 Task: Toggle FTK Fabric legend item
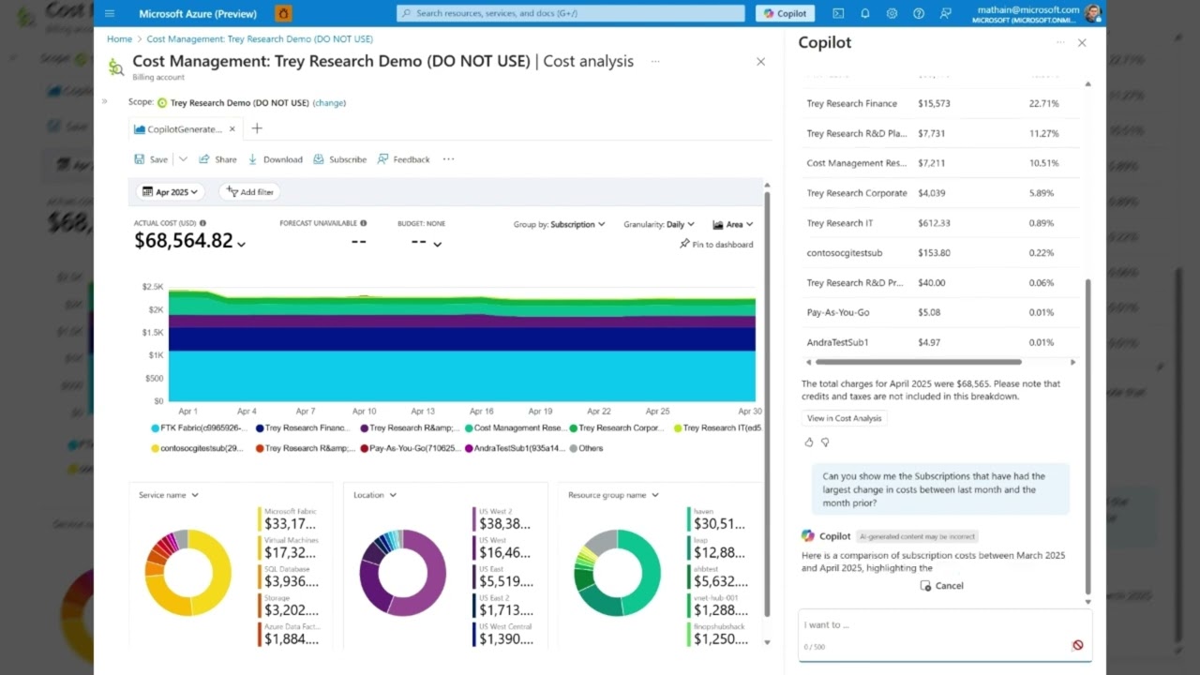coord(202,427)
